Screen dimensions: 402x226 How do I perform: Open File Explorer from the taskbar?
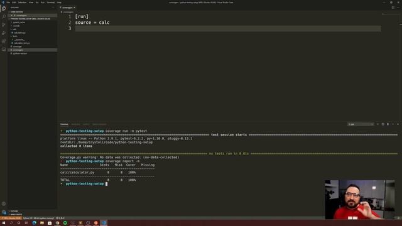42,223
